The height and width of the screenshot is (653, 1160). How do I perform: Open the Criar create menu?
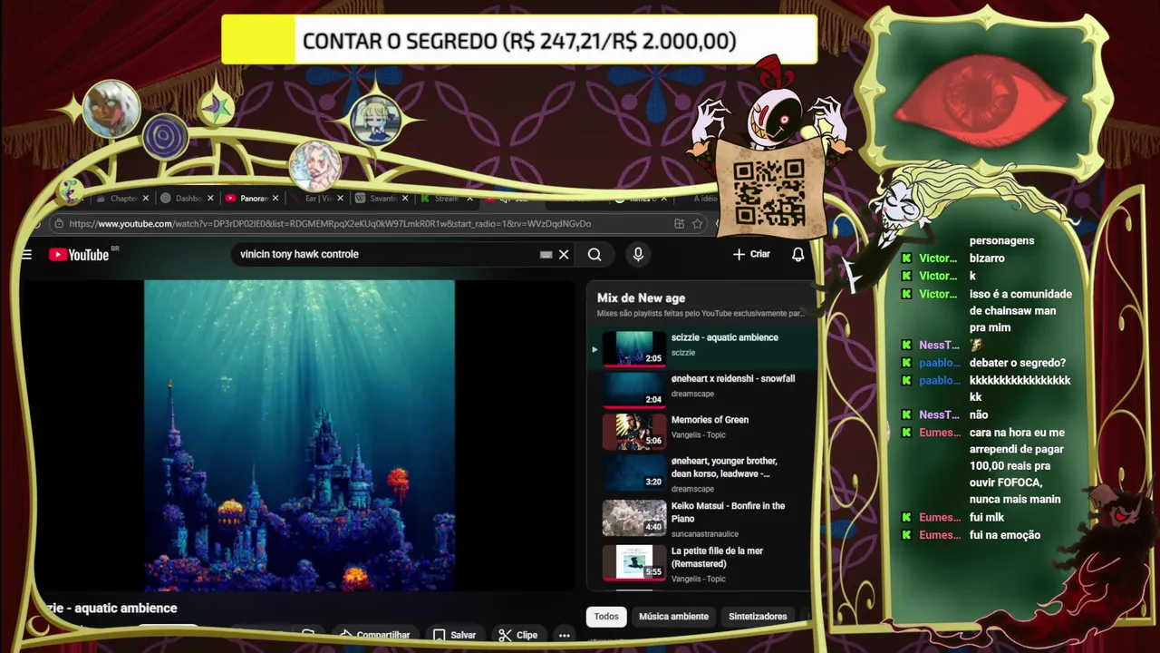[x=751, y=255]
